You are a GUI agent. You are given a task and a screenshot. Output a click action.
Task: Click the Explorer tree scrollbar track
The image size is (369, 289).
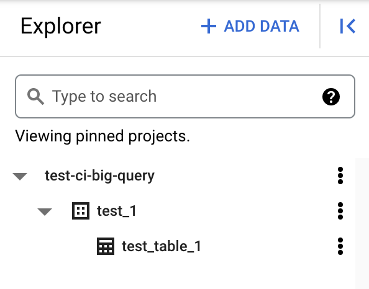pos(362,223)
